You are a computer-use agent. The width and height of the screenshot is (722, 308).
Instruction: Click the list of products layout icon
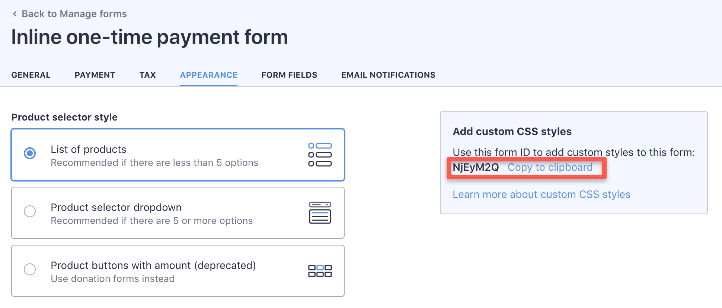tap(320, 155)
